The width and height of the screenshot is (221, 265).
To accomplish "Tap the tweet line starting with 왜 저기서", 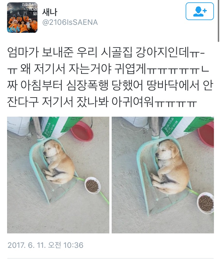I will [108, 69].
